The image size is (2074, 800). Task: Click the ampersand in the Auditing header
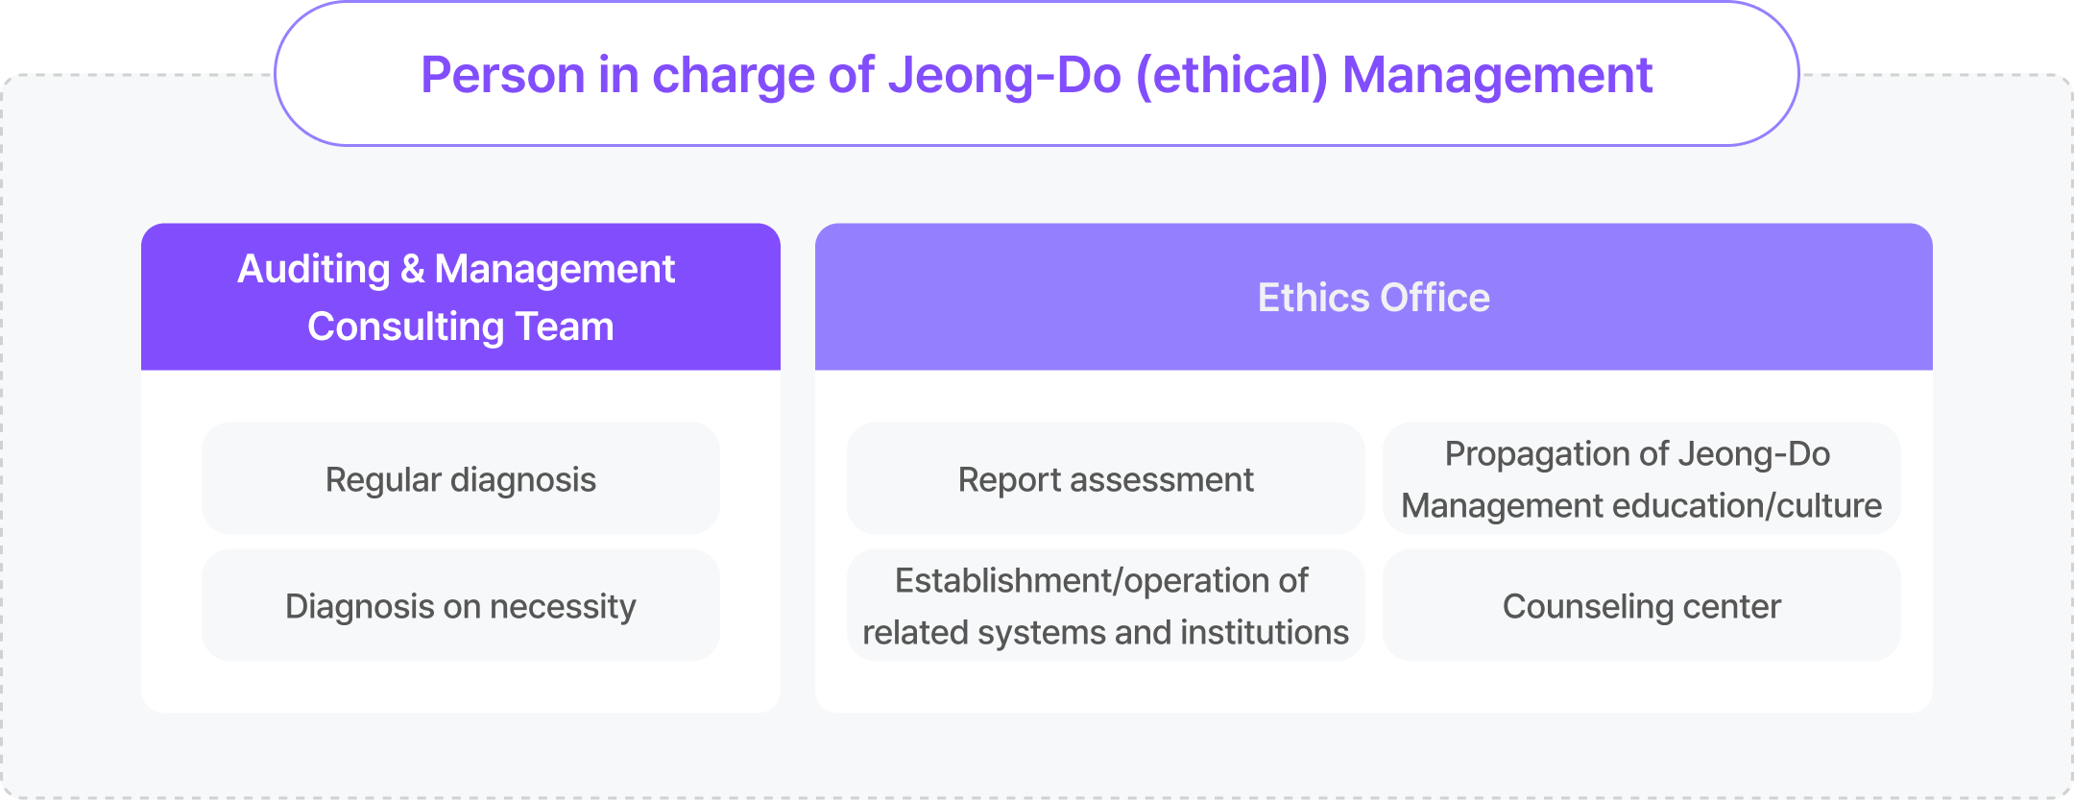click(x=413, y=269)
